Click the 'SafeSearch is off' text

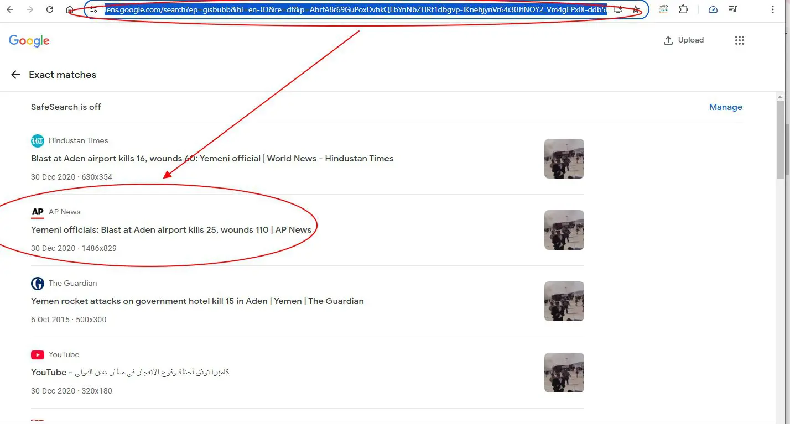66,107
